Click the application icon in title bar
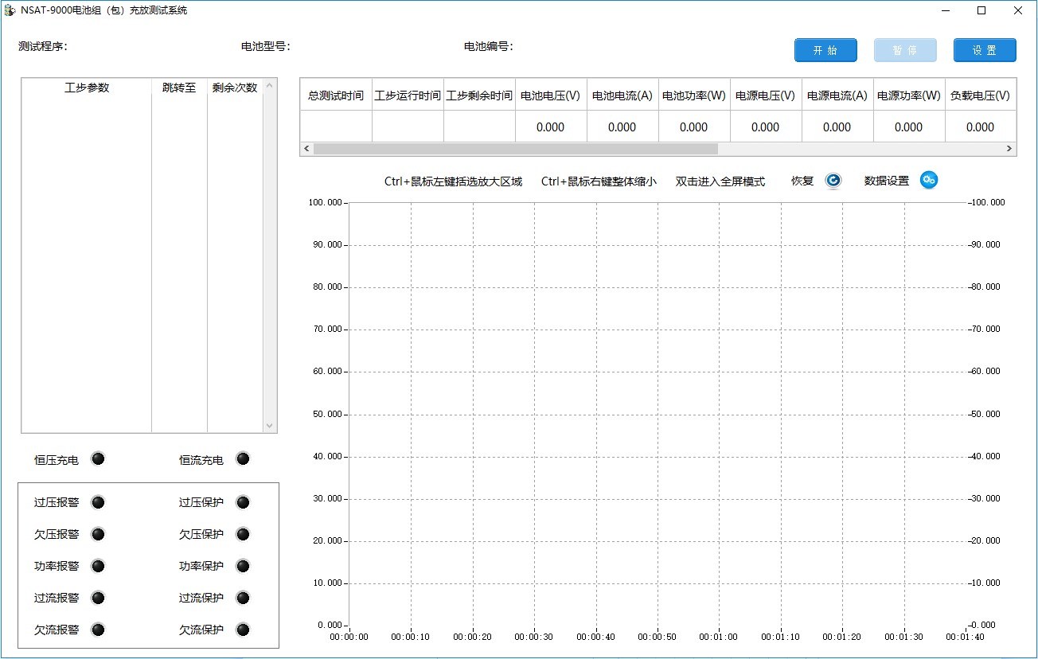This screenshot has width=1038, height=659. coord(10,10)
